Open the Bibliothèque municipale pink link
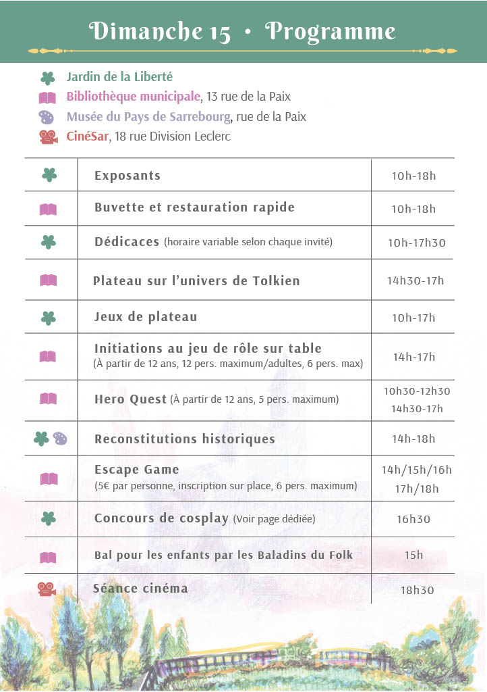 (x=133, y=97)
